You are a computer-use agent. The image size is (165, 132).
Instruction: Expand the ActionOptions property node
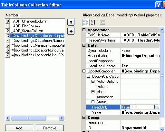click(93, 81)
